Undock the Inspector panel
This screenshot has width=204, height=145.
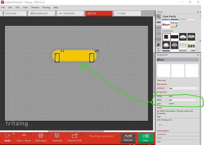click(198, 55)
